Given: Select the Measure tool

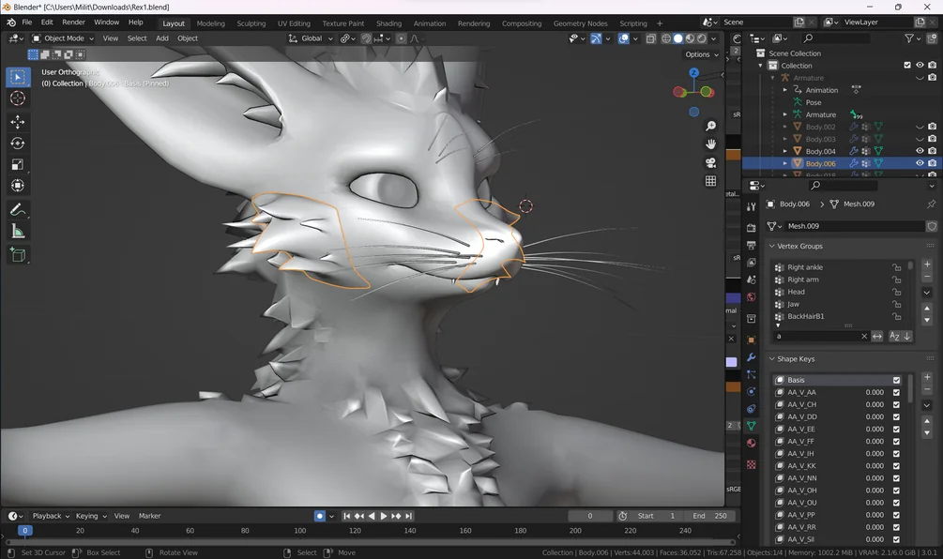Looking at the screenshot, I should point(18,232).
